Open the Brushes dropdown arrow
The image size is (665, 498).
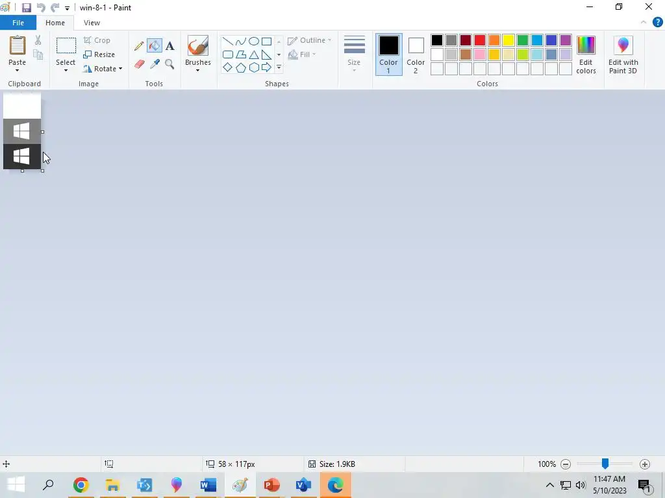click(x=197, y=70)
